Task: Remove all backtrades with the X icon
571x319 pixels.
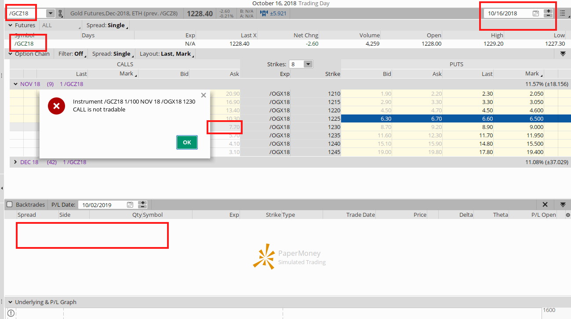Action: (x=545, y=204)
